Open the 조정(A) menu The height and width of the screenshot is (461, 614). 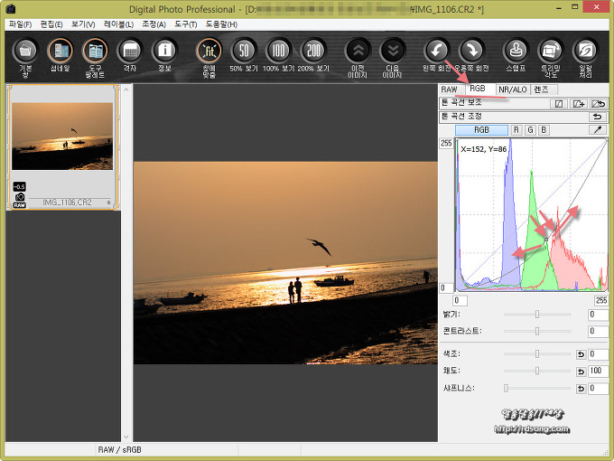pos(153,24)
